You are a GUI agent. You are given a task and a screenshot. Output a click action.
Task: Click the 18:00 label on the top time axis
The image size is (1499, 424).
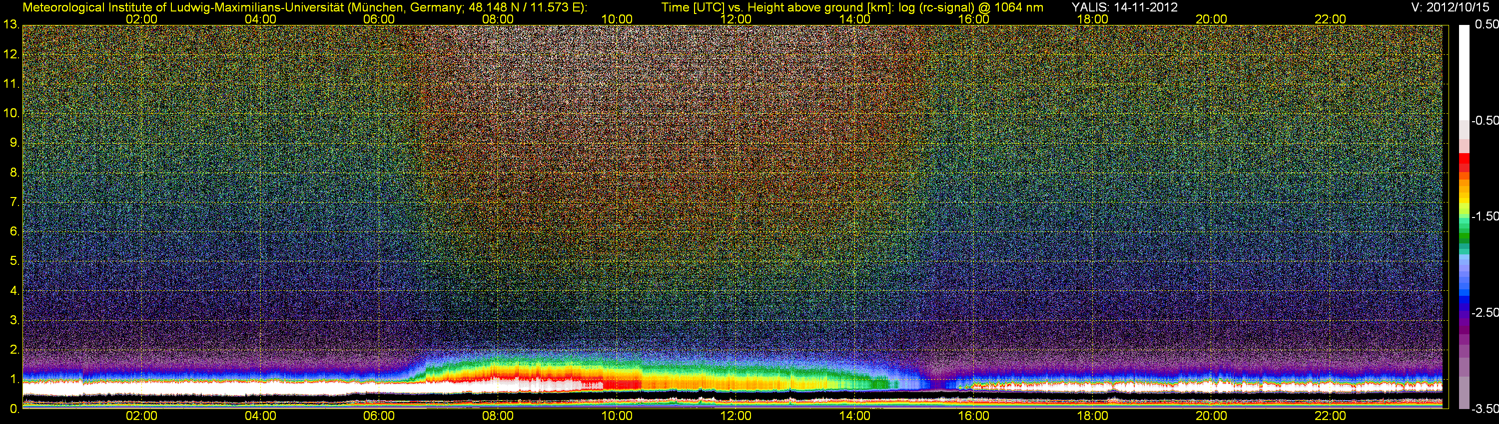(1092, 19)
